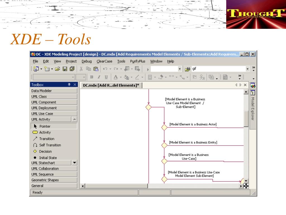Image resolution: width=286 pixels, height=215 pixels.
Task: Open the UML Class toolbox section
Action: [54, 97]
